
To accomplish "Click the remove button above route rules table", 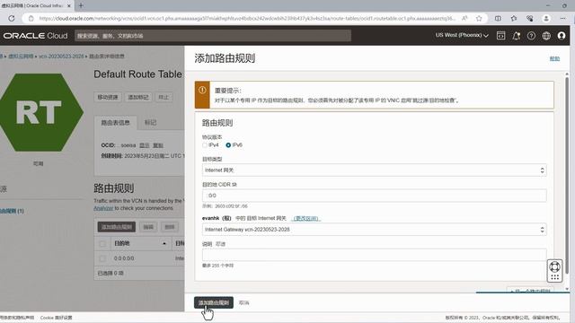I will tap(170, 227).
